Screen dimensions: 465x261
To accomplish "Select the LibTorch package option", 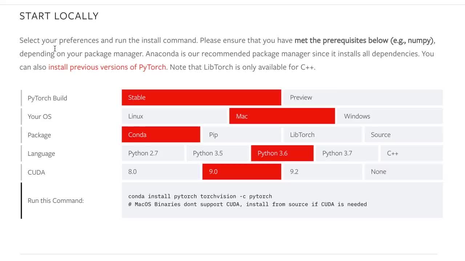I will (x=322, y=135).
